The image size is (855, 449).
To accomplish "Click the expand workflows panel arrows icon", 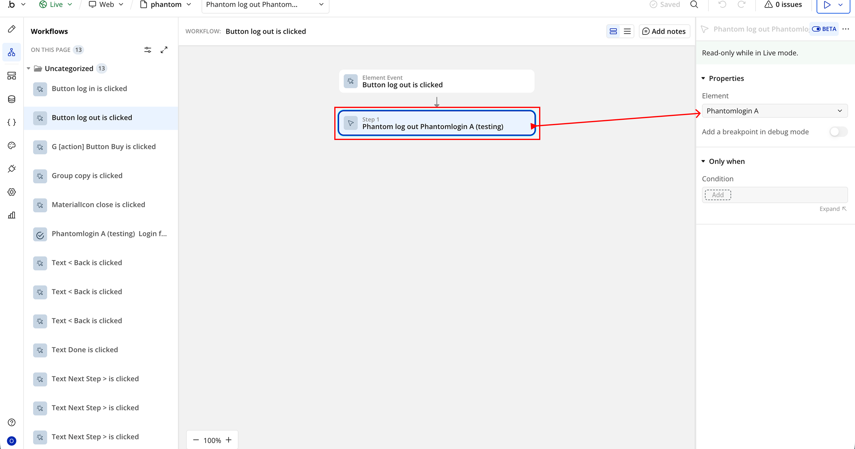I will (164, 50).
